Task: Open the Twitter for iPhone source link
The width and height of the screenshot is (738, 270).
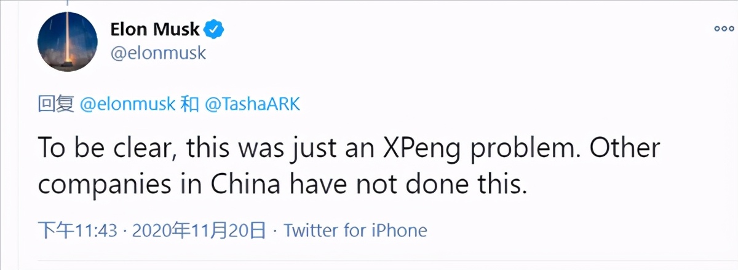Action: 355,230
